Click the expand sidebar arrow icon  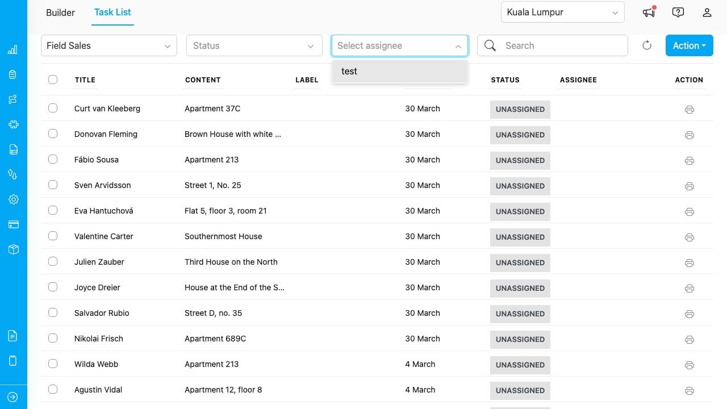(12, 397)
